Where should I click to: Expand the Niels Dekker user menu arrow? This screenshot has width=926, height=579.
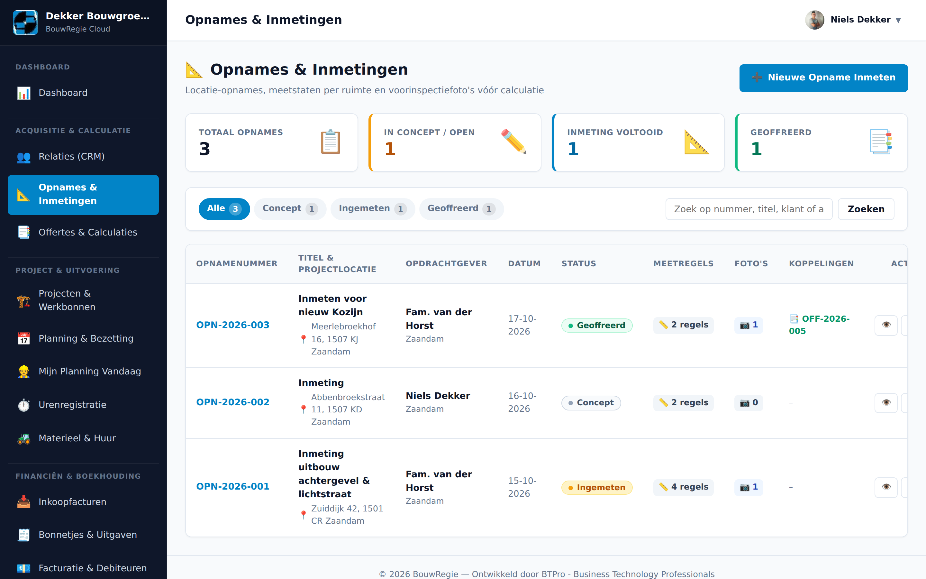pos(898,20)
